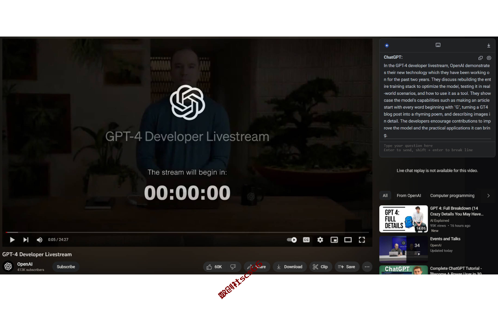The width and height of the screenshot is (498, 311).
Task: Like the video with 60K likes
Action: click(214, 267)
